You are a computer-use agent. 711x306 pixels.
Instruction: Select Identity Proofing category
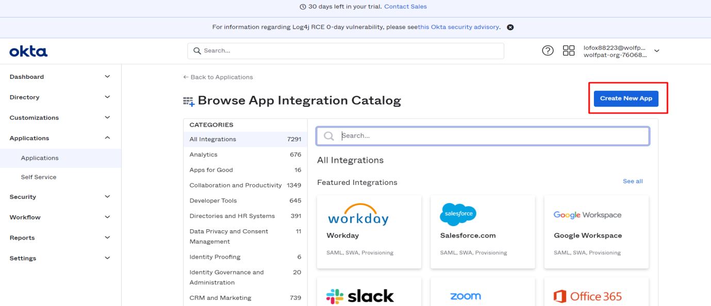tap(245, 257)
